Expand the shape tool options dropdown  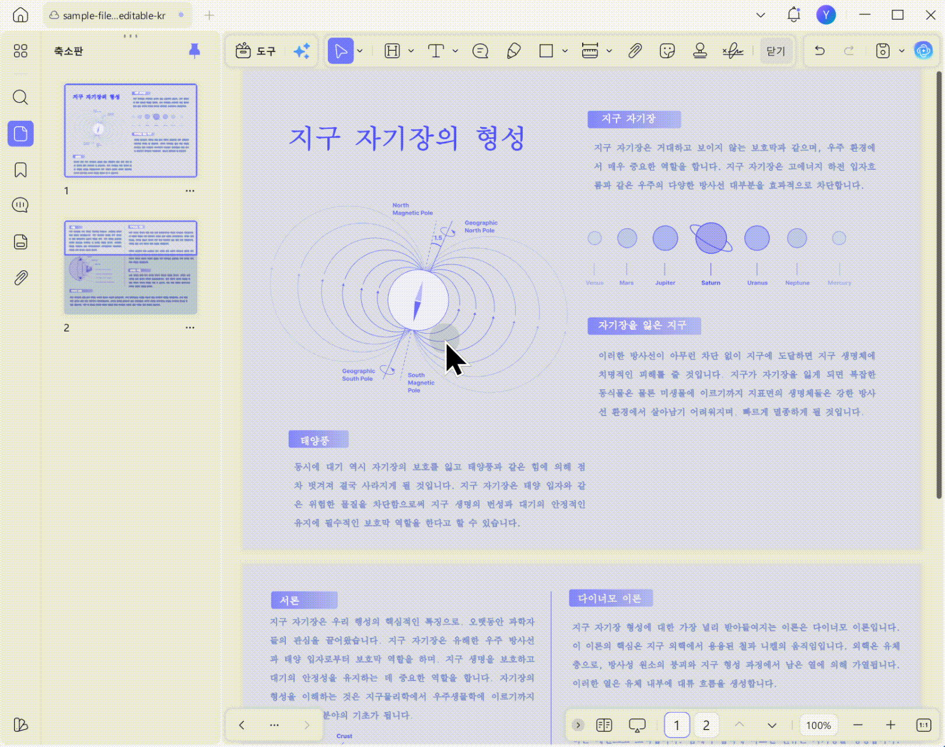[565, 51]
